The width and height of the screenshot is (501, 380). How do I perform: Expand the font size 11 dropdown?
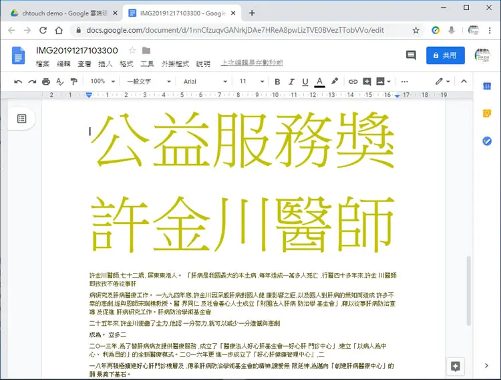pyautogui.click(x=252, y=82)
